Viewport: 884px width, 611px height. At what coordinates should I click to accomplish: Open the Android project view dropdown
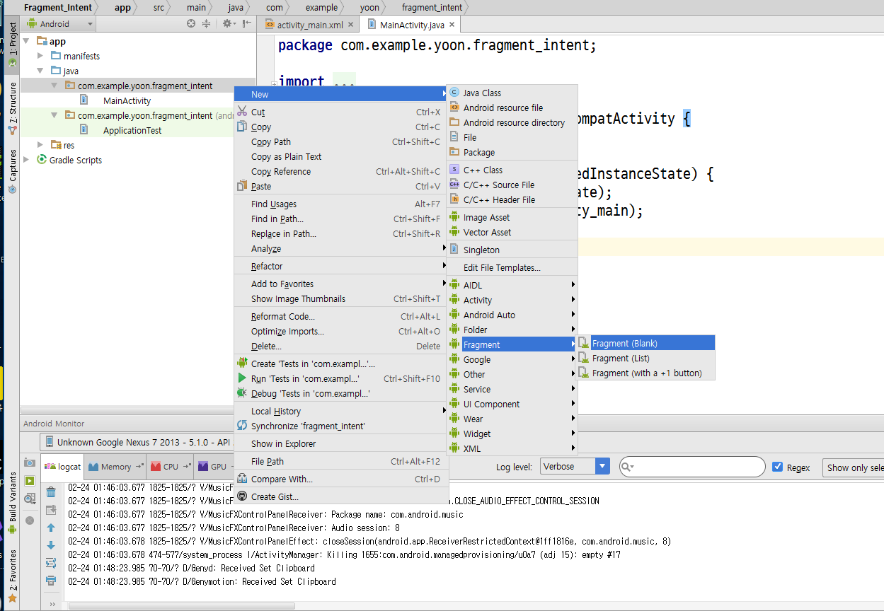pyautogui.click(x=60, y=24)
